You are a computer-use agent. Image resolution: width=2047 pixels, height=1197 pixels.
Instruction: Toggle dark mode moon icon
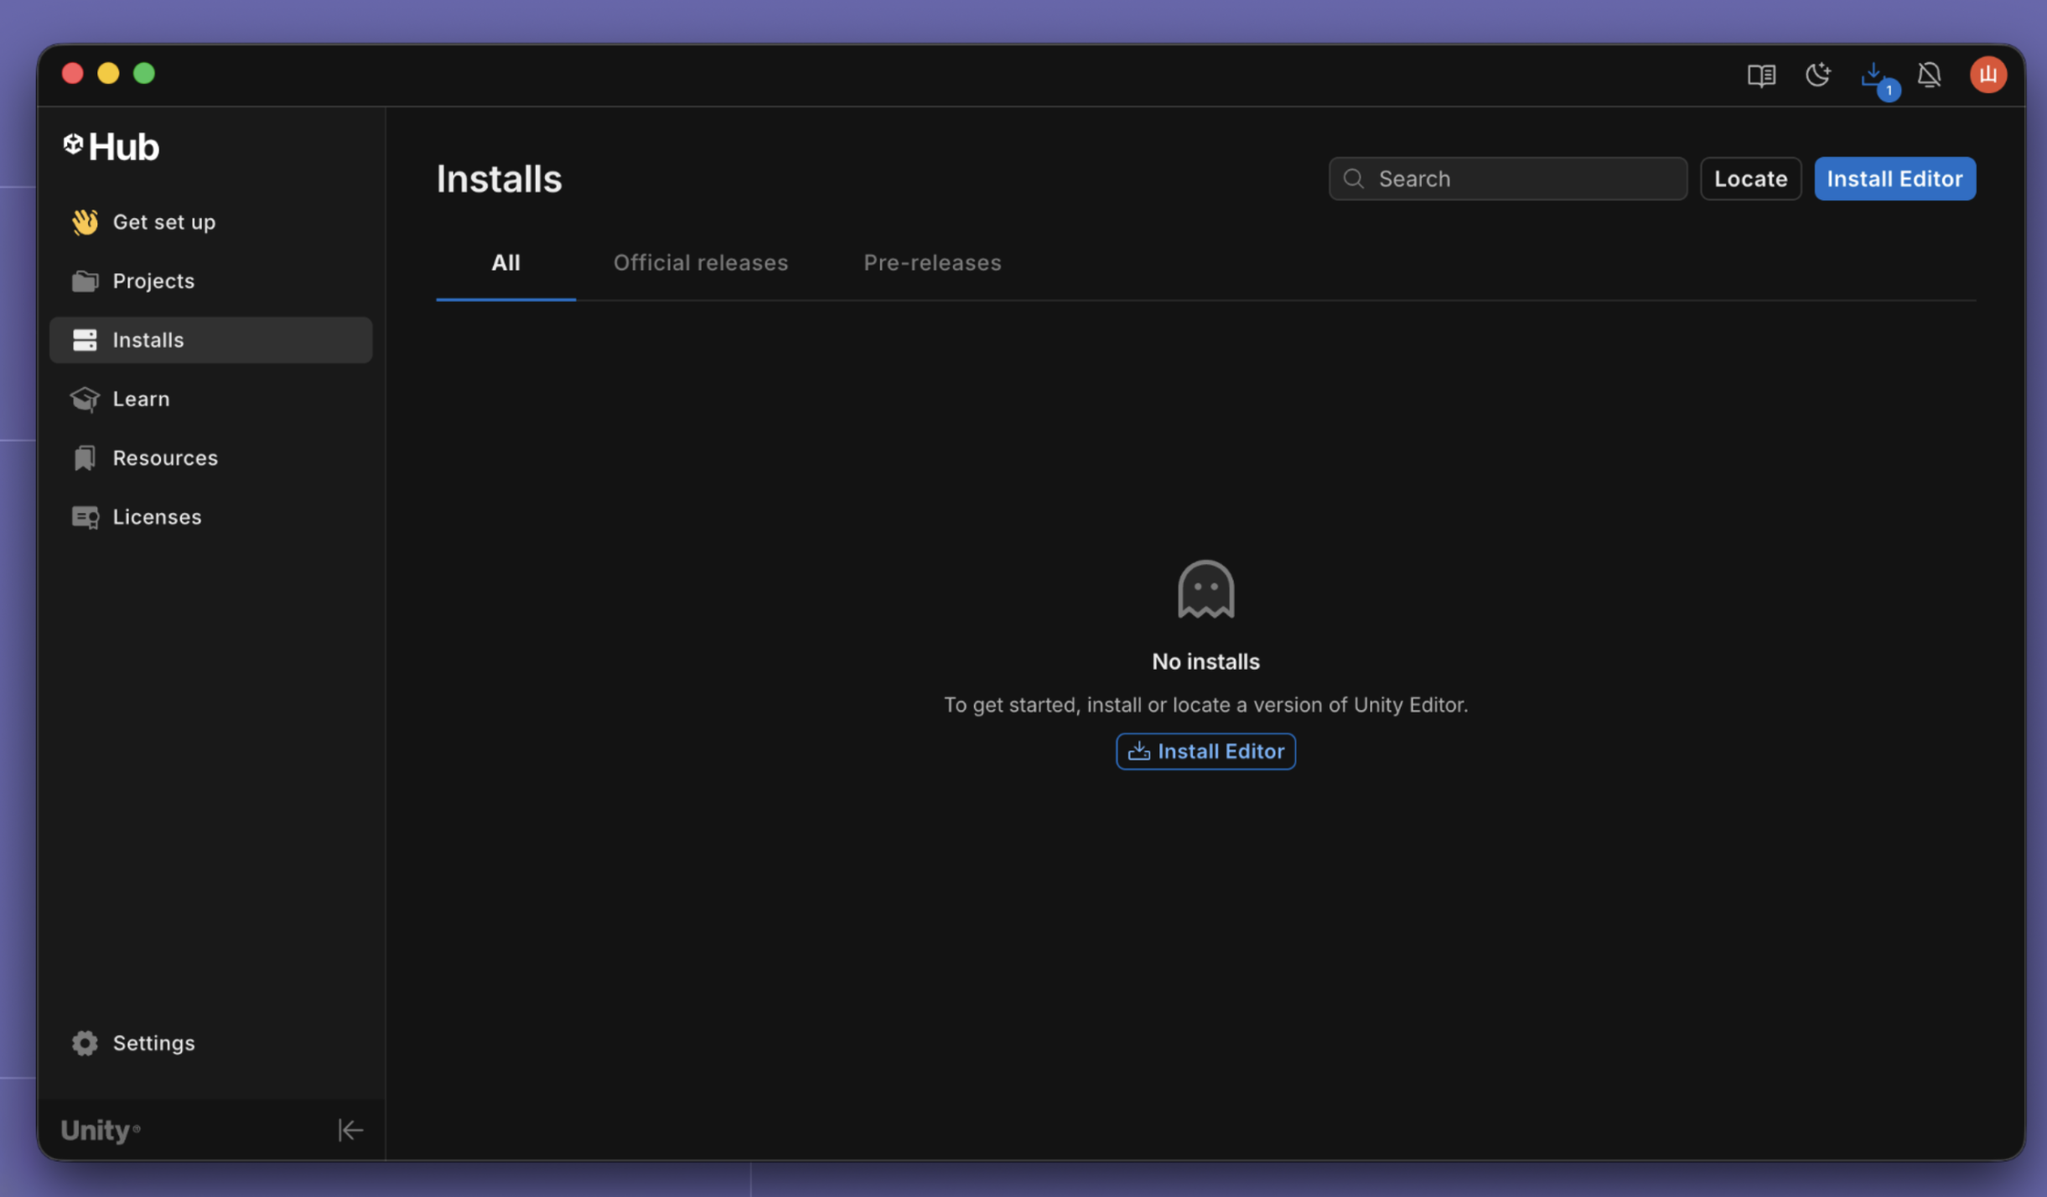tap(1817, 75)
